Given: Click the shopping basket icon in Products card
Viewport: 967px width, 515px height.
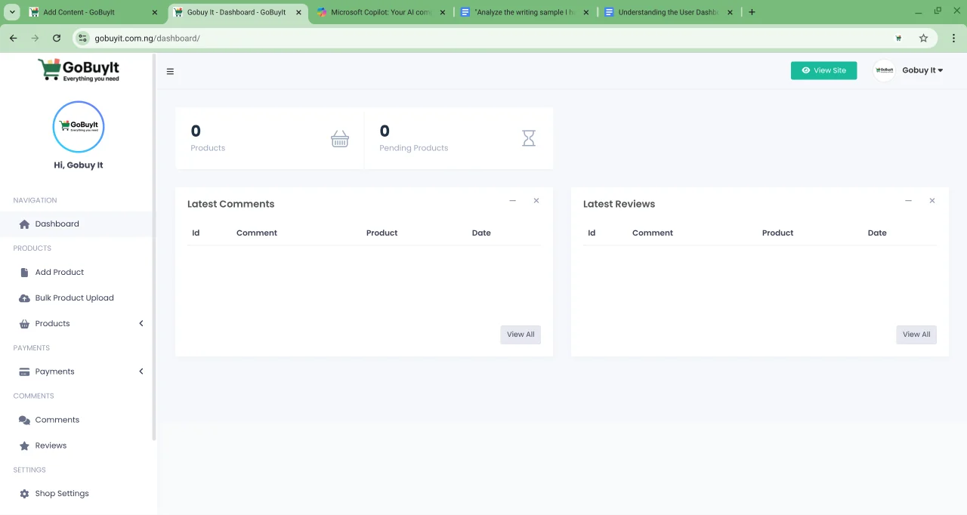Looking at the screenshot, I should [340, 138].
